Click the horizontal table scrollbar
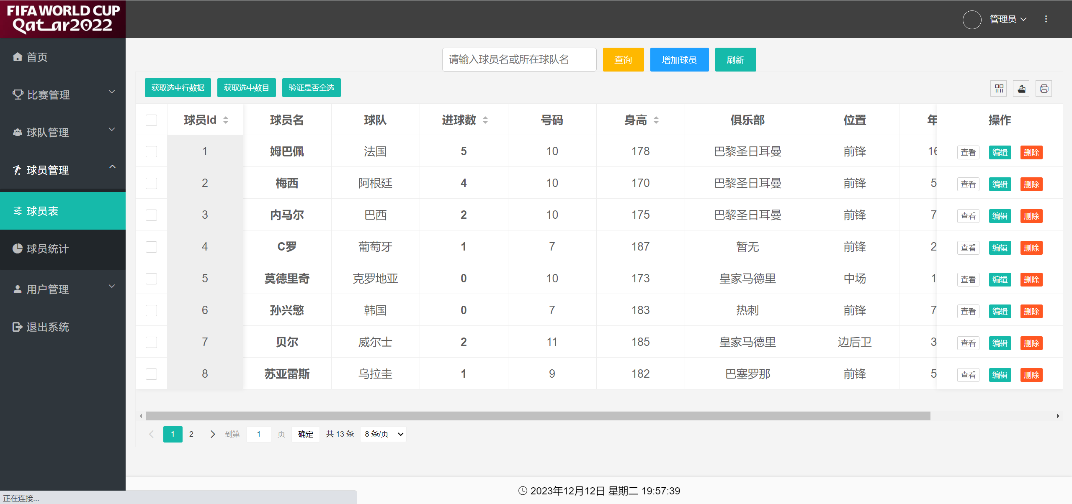 538,416
